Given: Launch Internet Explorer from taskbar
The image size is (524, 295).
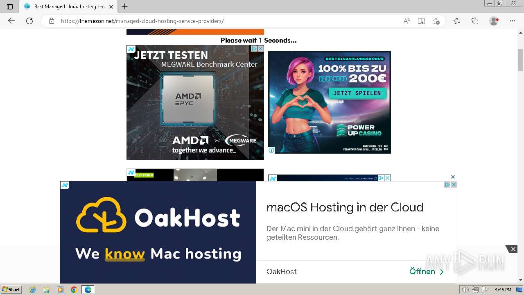Looking at the screenshot, I should click(33, 290).
